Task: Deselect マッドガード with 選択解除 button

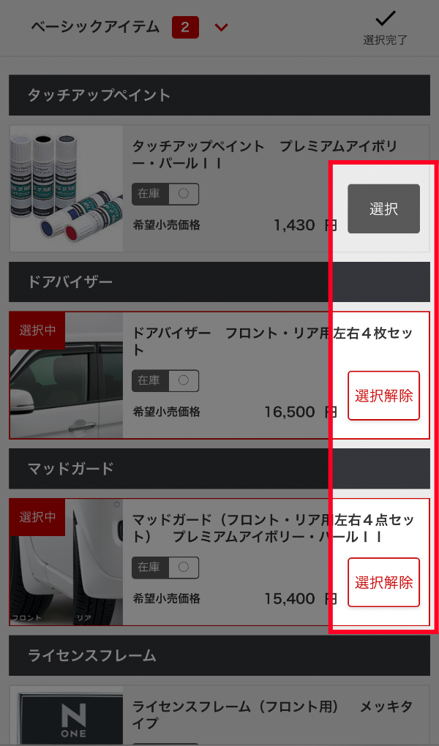Action: (x=383, y=582)
